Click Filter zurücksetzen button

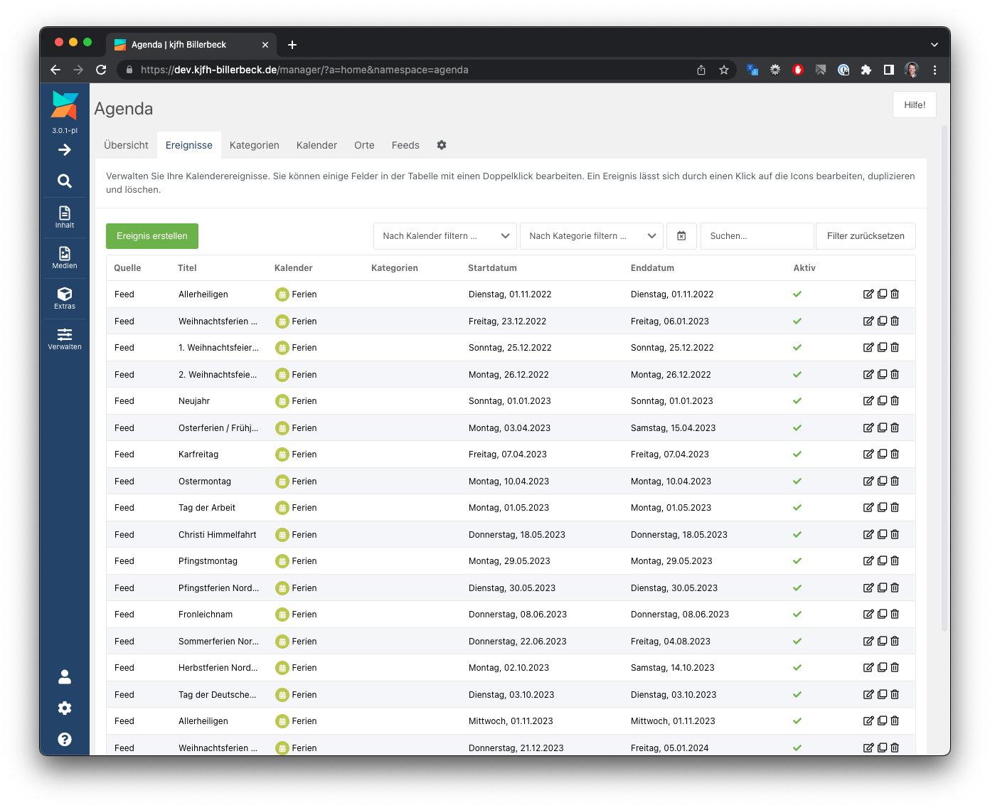866,236
